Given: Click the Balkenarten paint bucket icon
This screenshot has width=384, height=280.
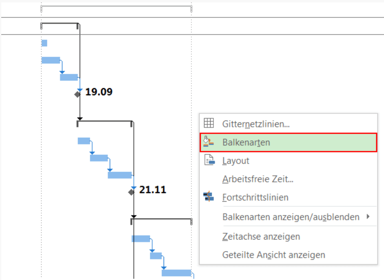Looking at the screenshot, I should click(x=209, y=142).
